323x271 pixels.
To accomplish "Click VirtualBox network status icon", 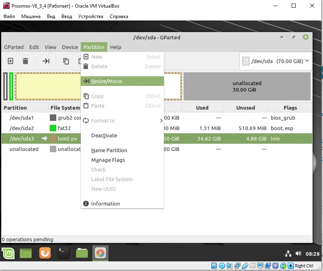I will coord(237,266).
